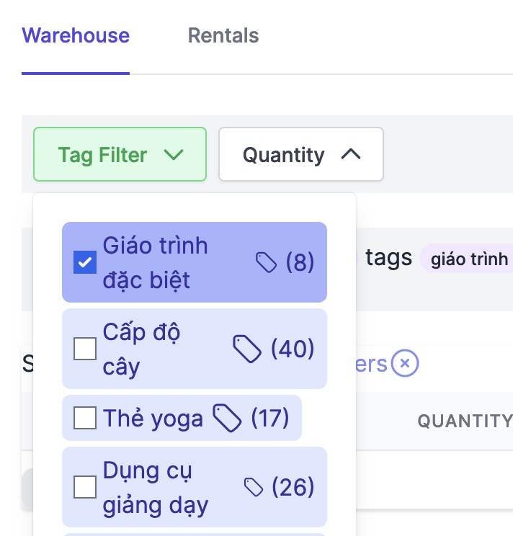
Task: Enable the Cấp độ cây checkbox
Action: point(85,349)
